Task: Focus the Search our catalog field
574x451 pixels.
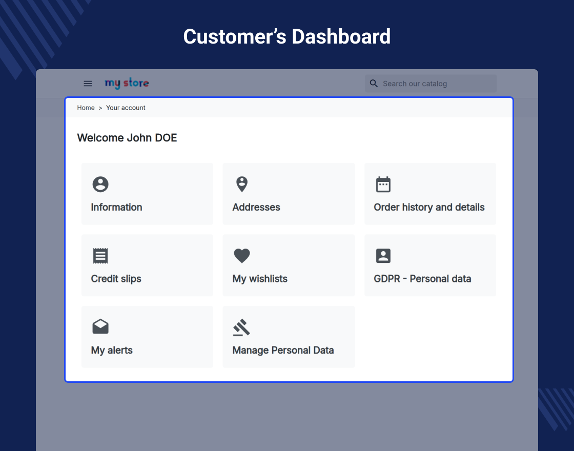Action: click(431, 84)
